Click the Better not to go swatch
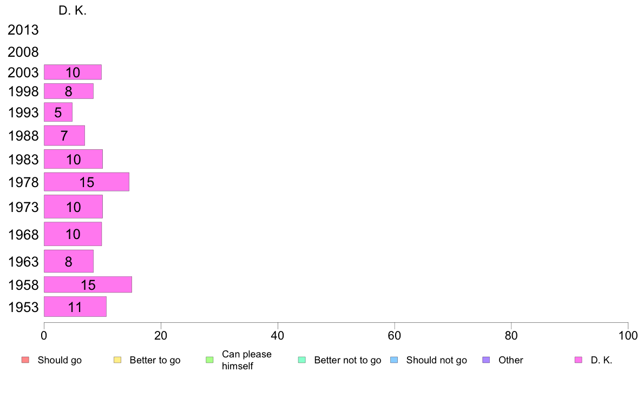643x398 pixels. [302, 360]
